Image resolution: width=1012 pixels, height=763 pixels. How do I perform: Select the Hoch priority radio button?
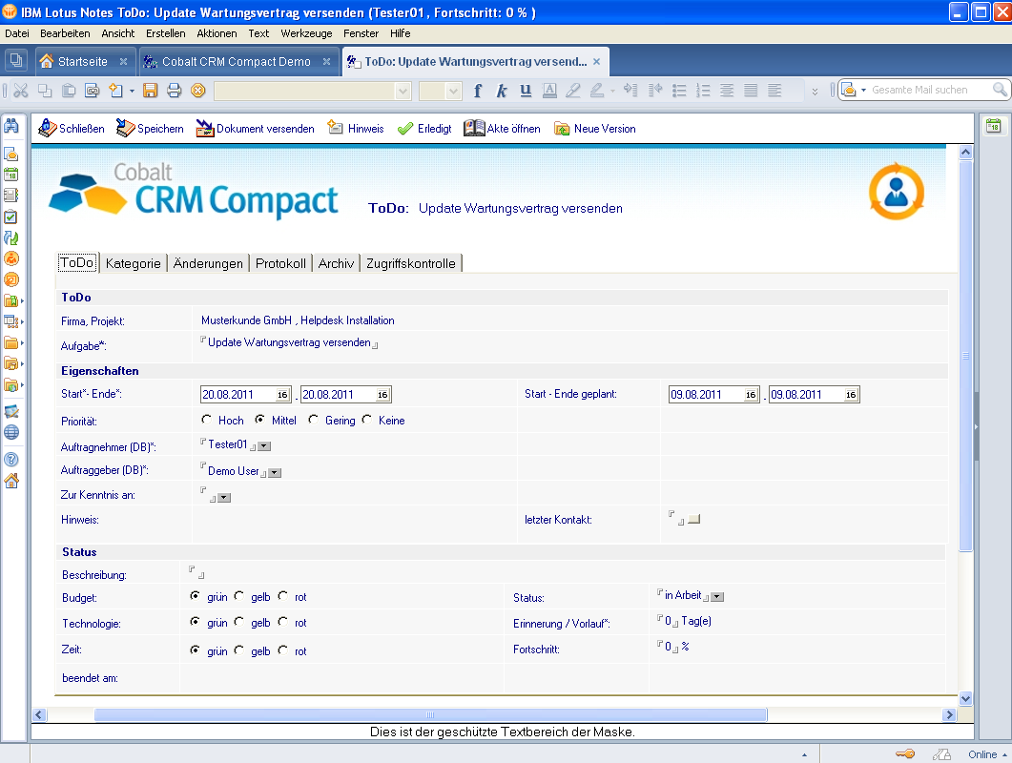(x=207, y=420)
